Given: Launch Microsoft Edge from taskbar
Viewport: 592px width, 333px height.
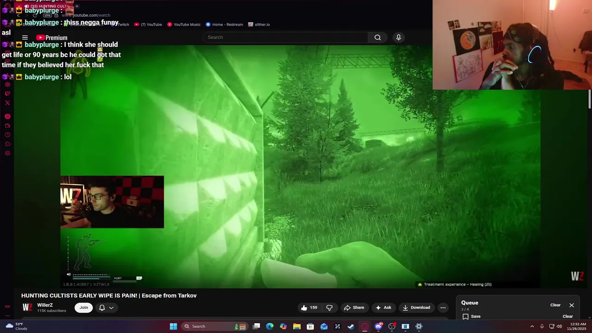Looking at the screenshot, I should click(x=270, y=327).
